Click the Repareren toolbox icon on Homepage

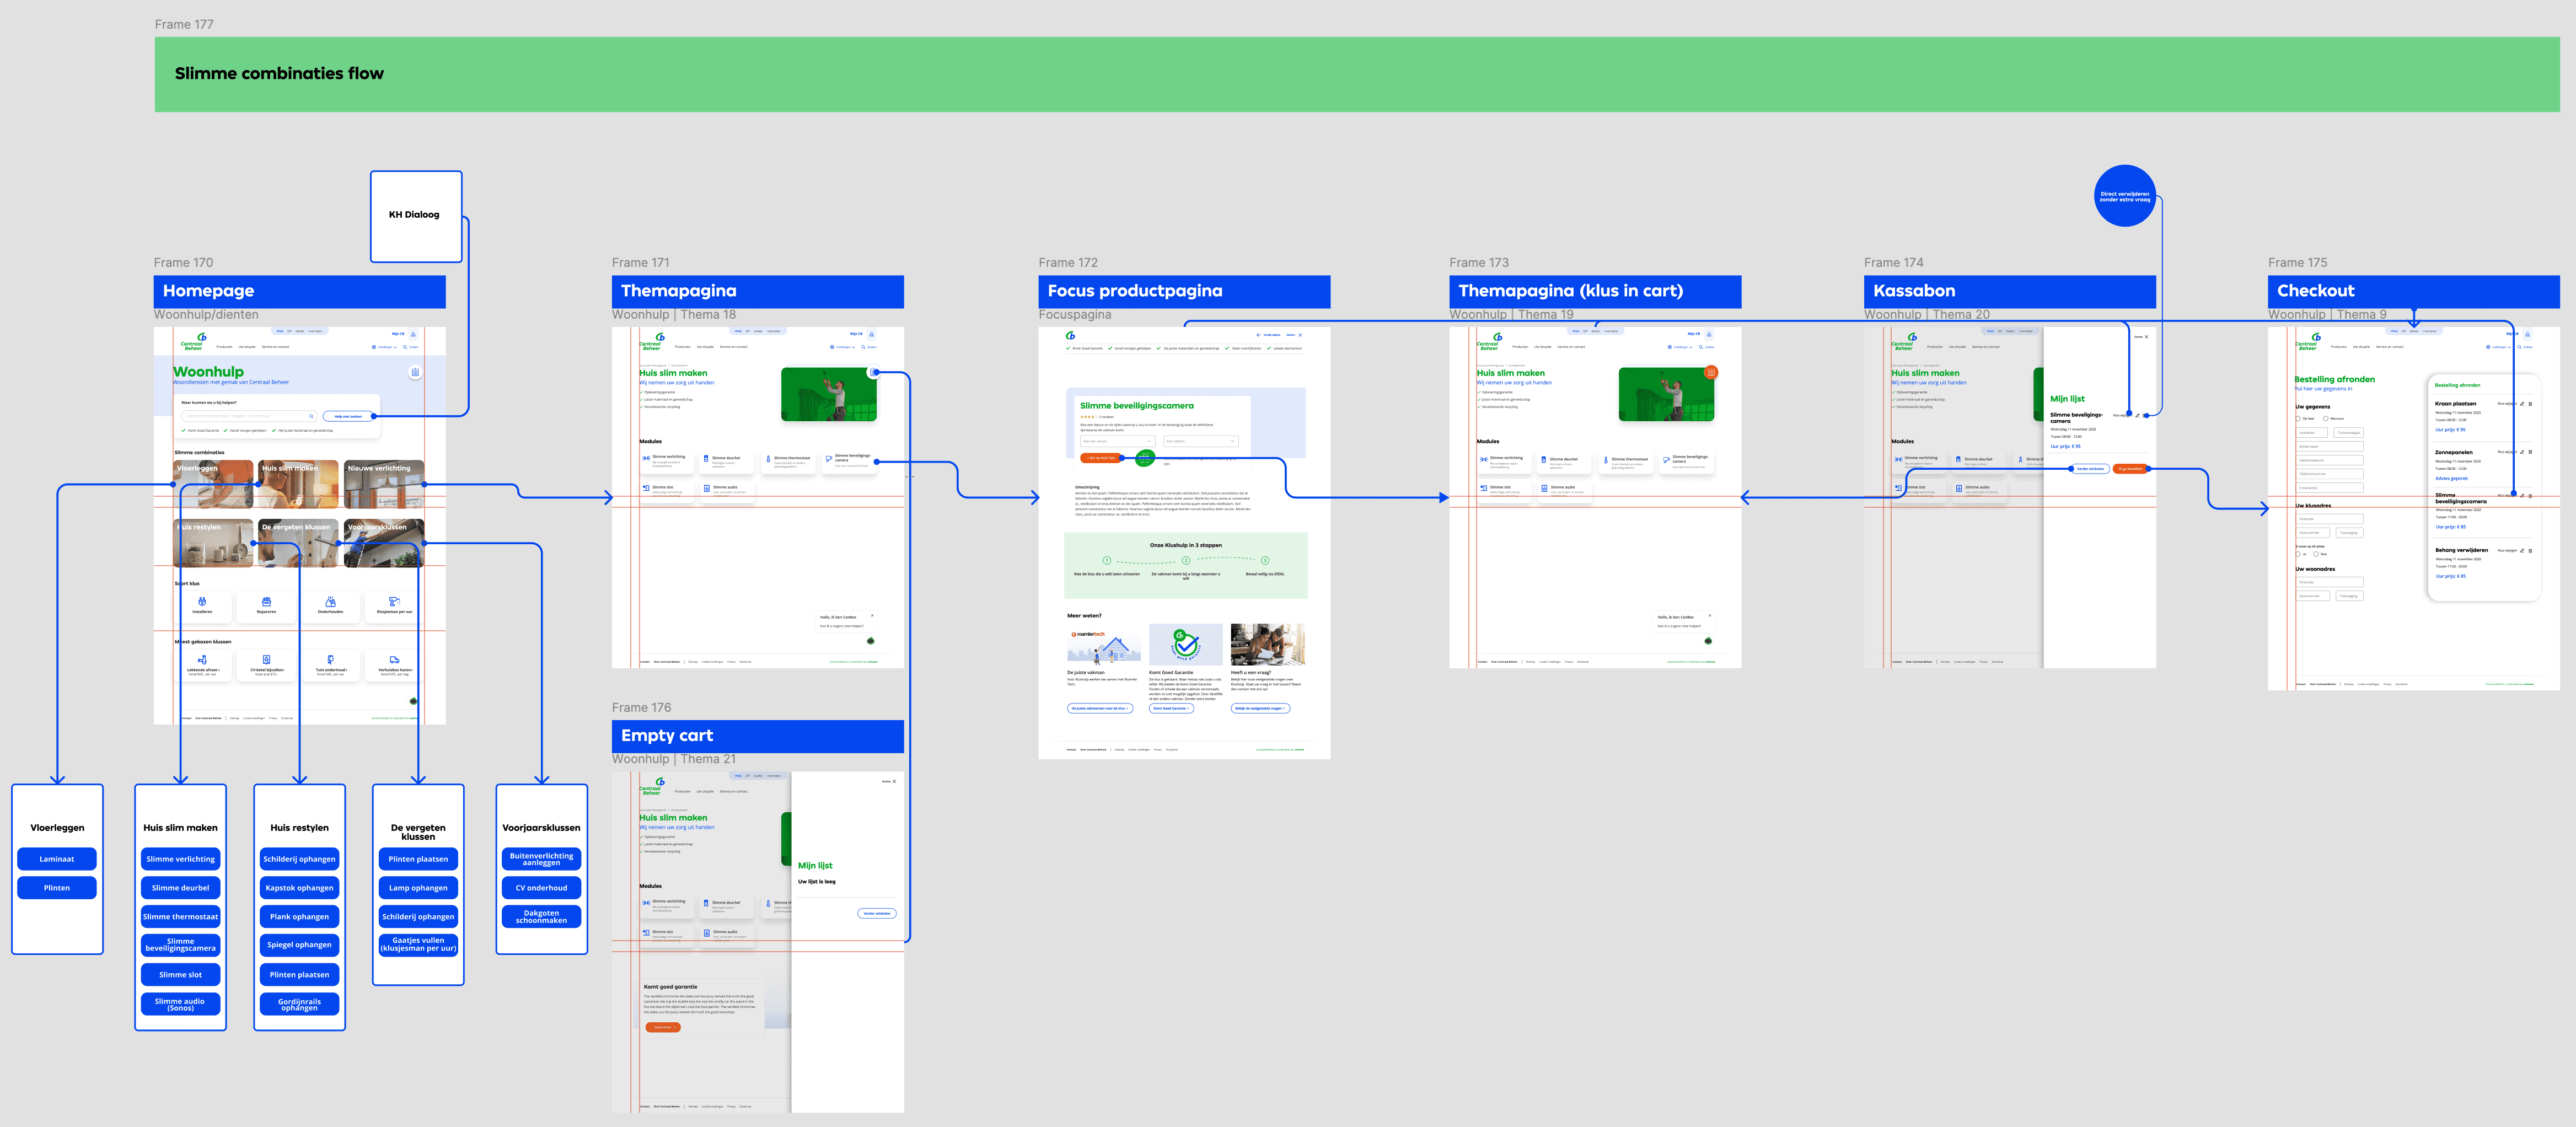click(266, 601)
